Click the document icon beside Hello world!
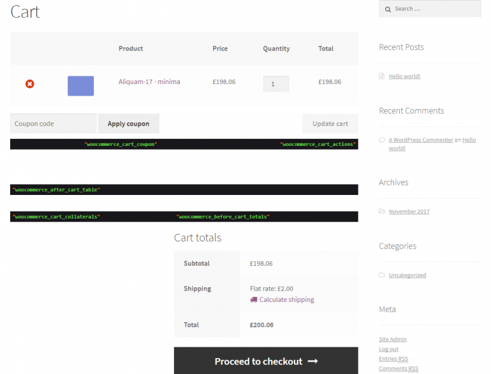This screenshot has width=491, height=374. tap(382, 76)
